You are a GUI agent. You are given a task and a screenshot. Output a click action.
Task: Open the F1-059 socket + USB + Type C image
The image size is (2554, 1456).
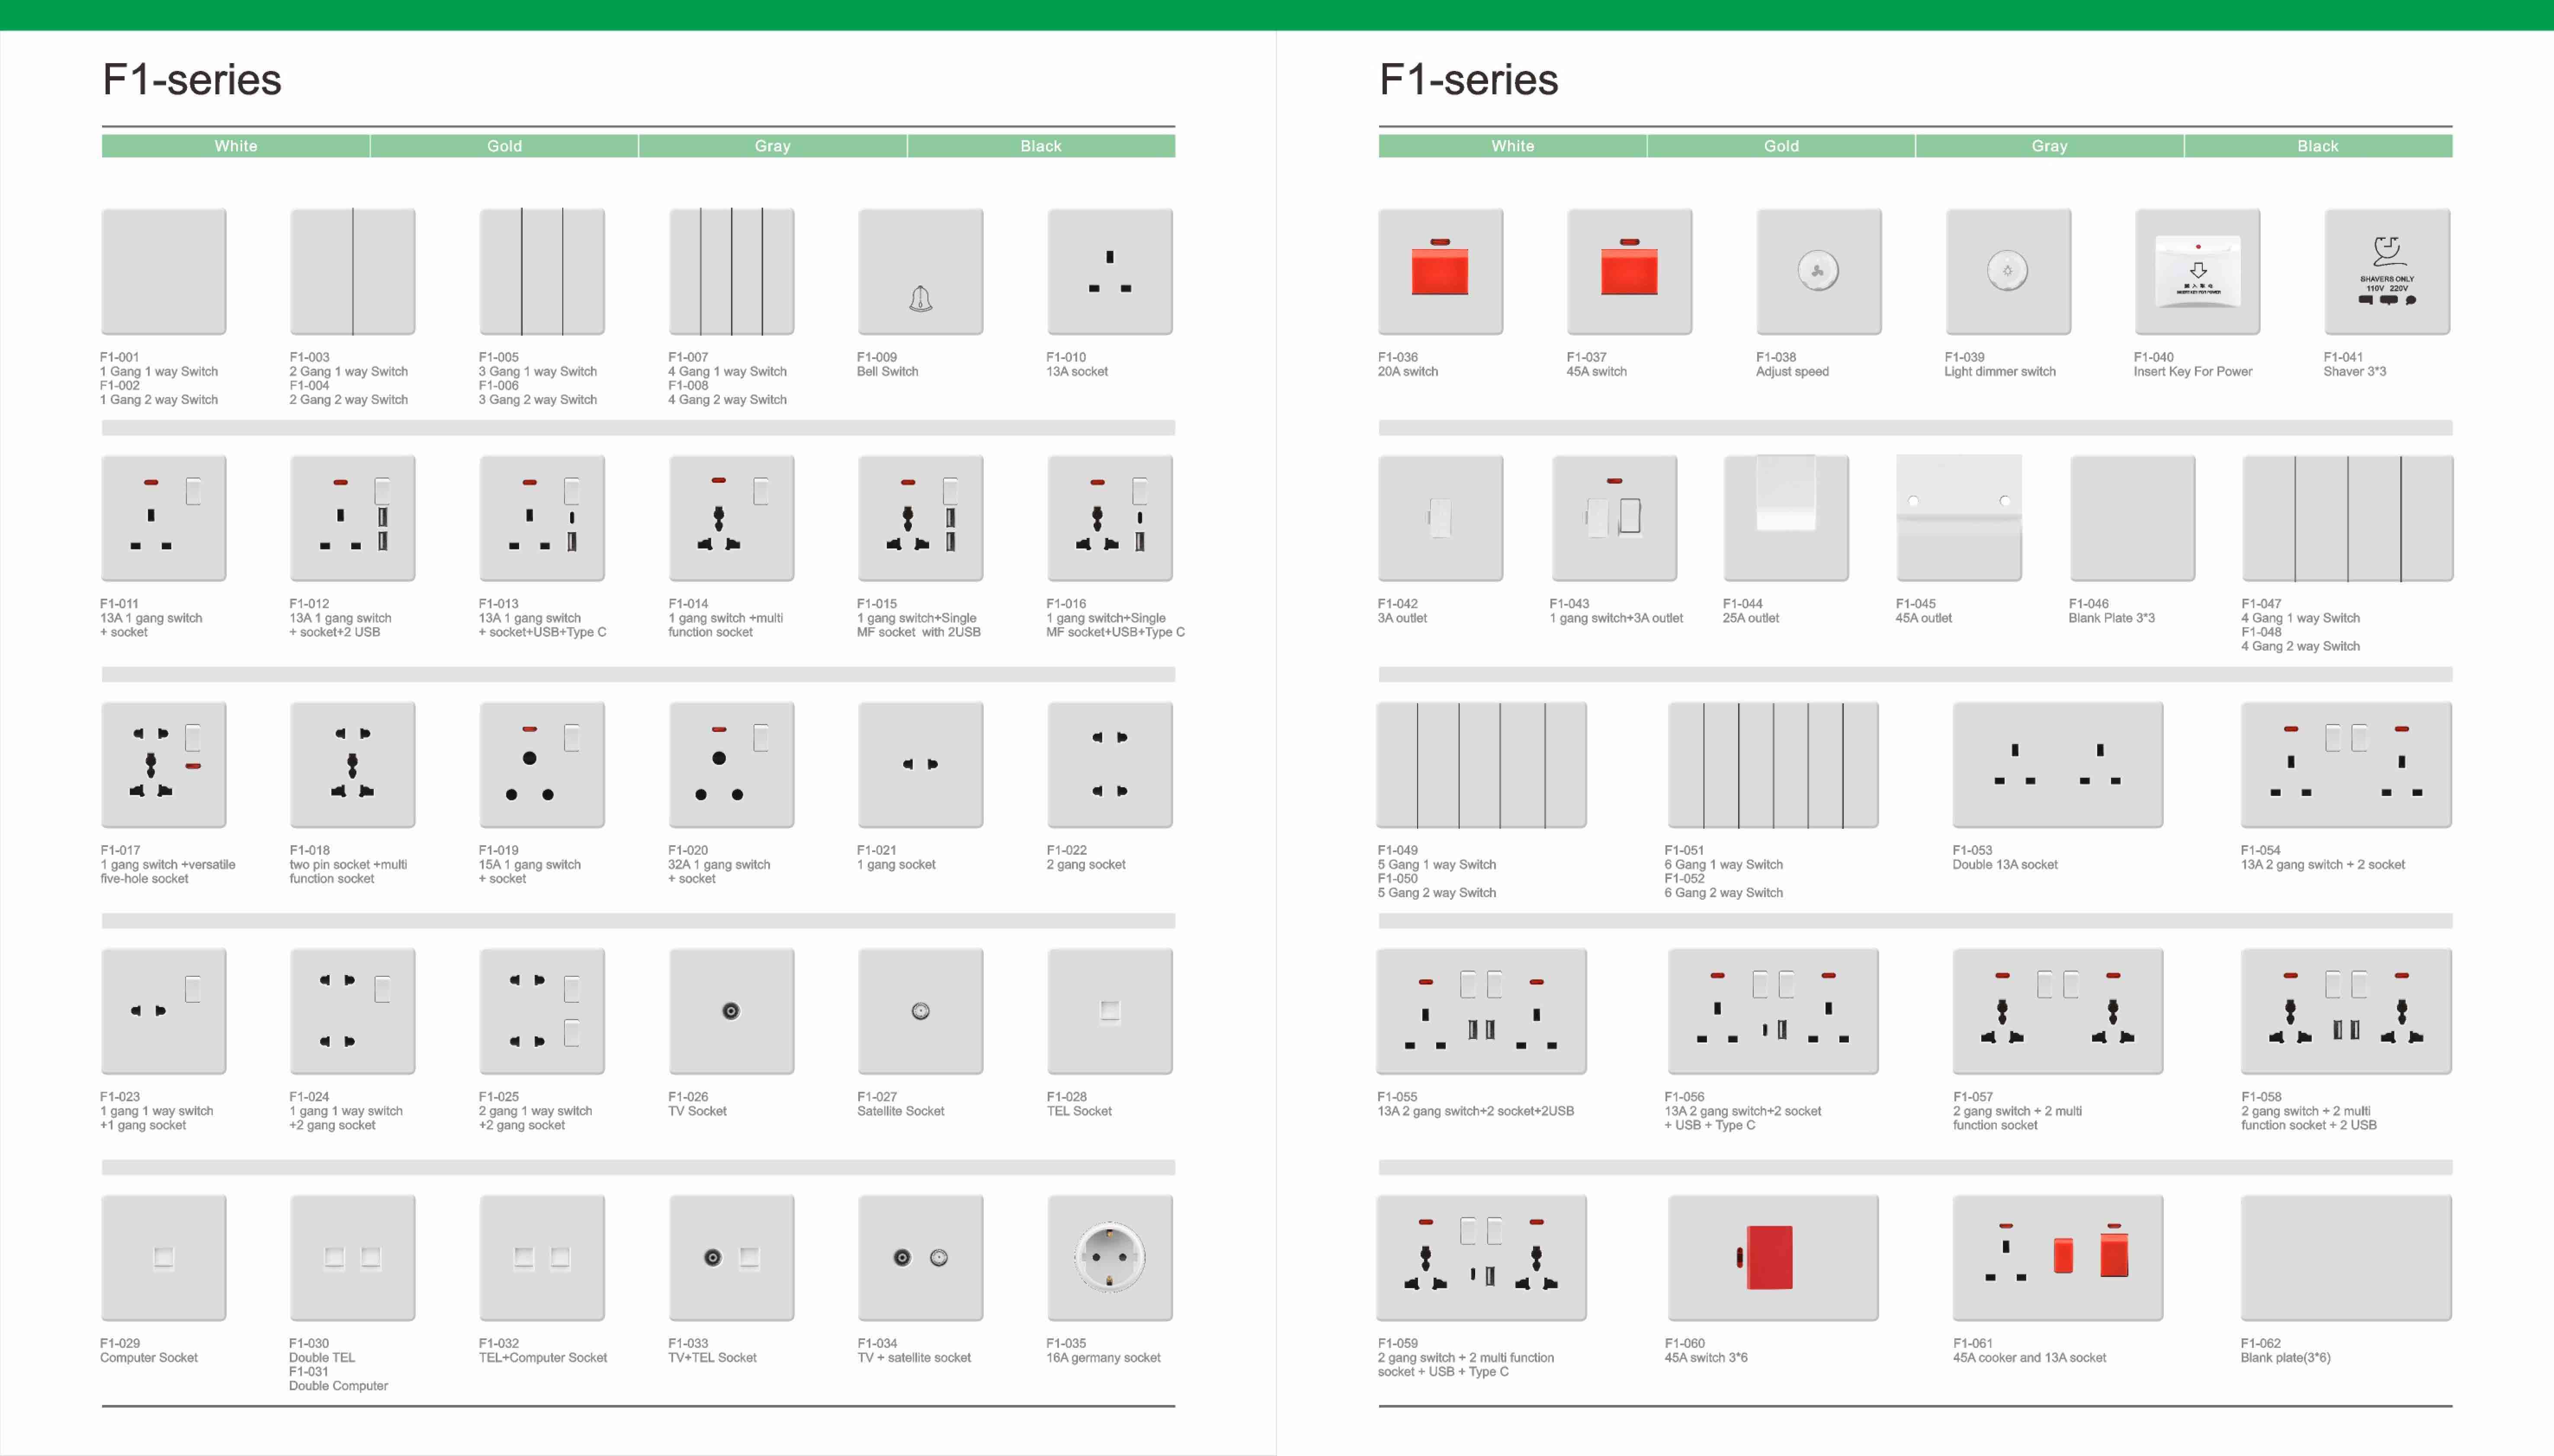coord(1481,1258)
